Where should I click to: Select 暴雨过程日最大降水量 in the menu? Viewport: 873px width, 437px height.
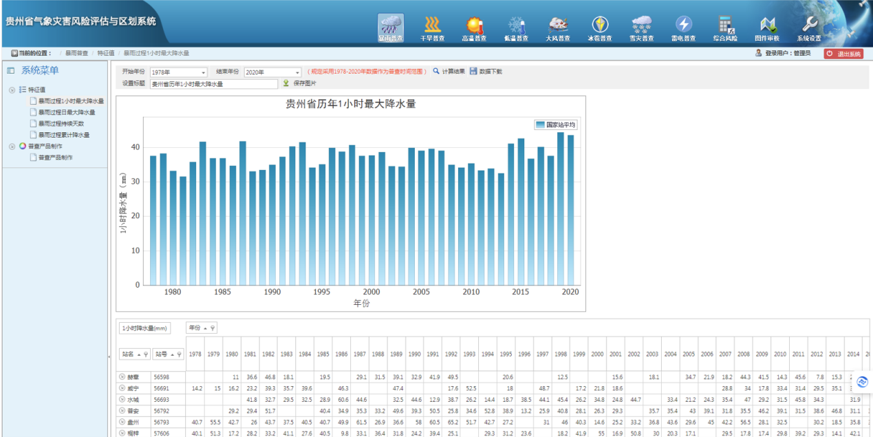tap(66, 112)
